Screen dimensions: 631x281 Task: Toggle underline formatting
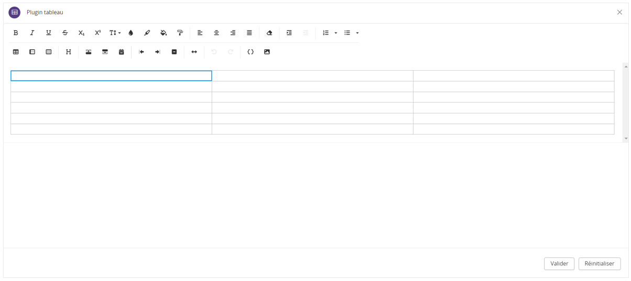[49, 33]
